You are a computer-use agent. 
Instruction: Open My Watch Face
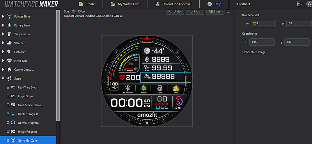click(x=125, y=4)
